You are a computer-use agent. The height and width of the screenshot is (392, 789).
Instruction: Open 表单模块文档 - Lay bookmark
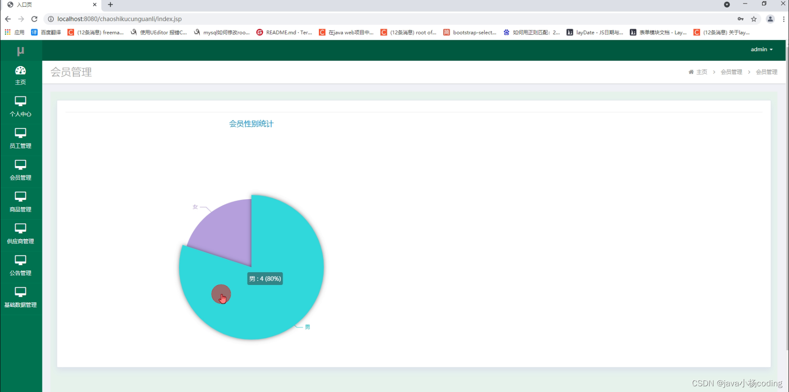[x=658, y=32]
